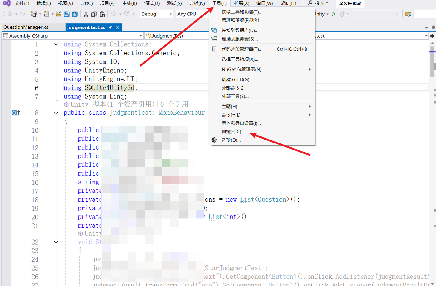Image resolution: width=436 pixels, height=286 pixels.
Task: Click the Hot Reload flame icon
Action: click(342, 14)
